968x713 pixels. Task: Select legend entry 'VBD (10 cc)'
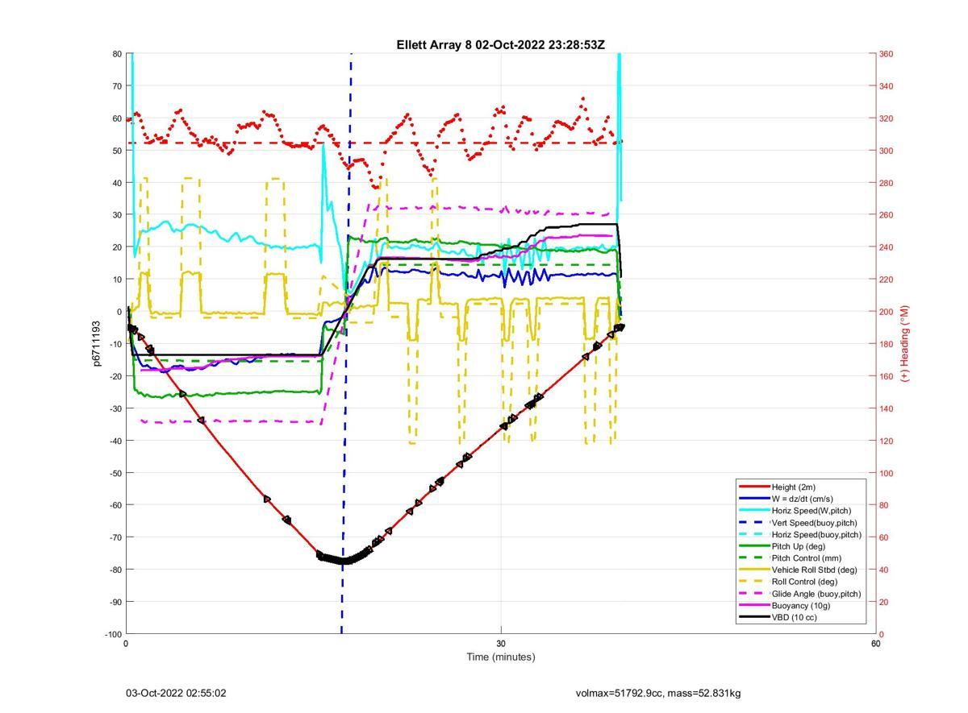(796, 617)
